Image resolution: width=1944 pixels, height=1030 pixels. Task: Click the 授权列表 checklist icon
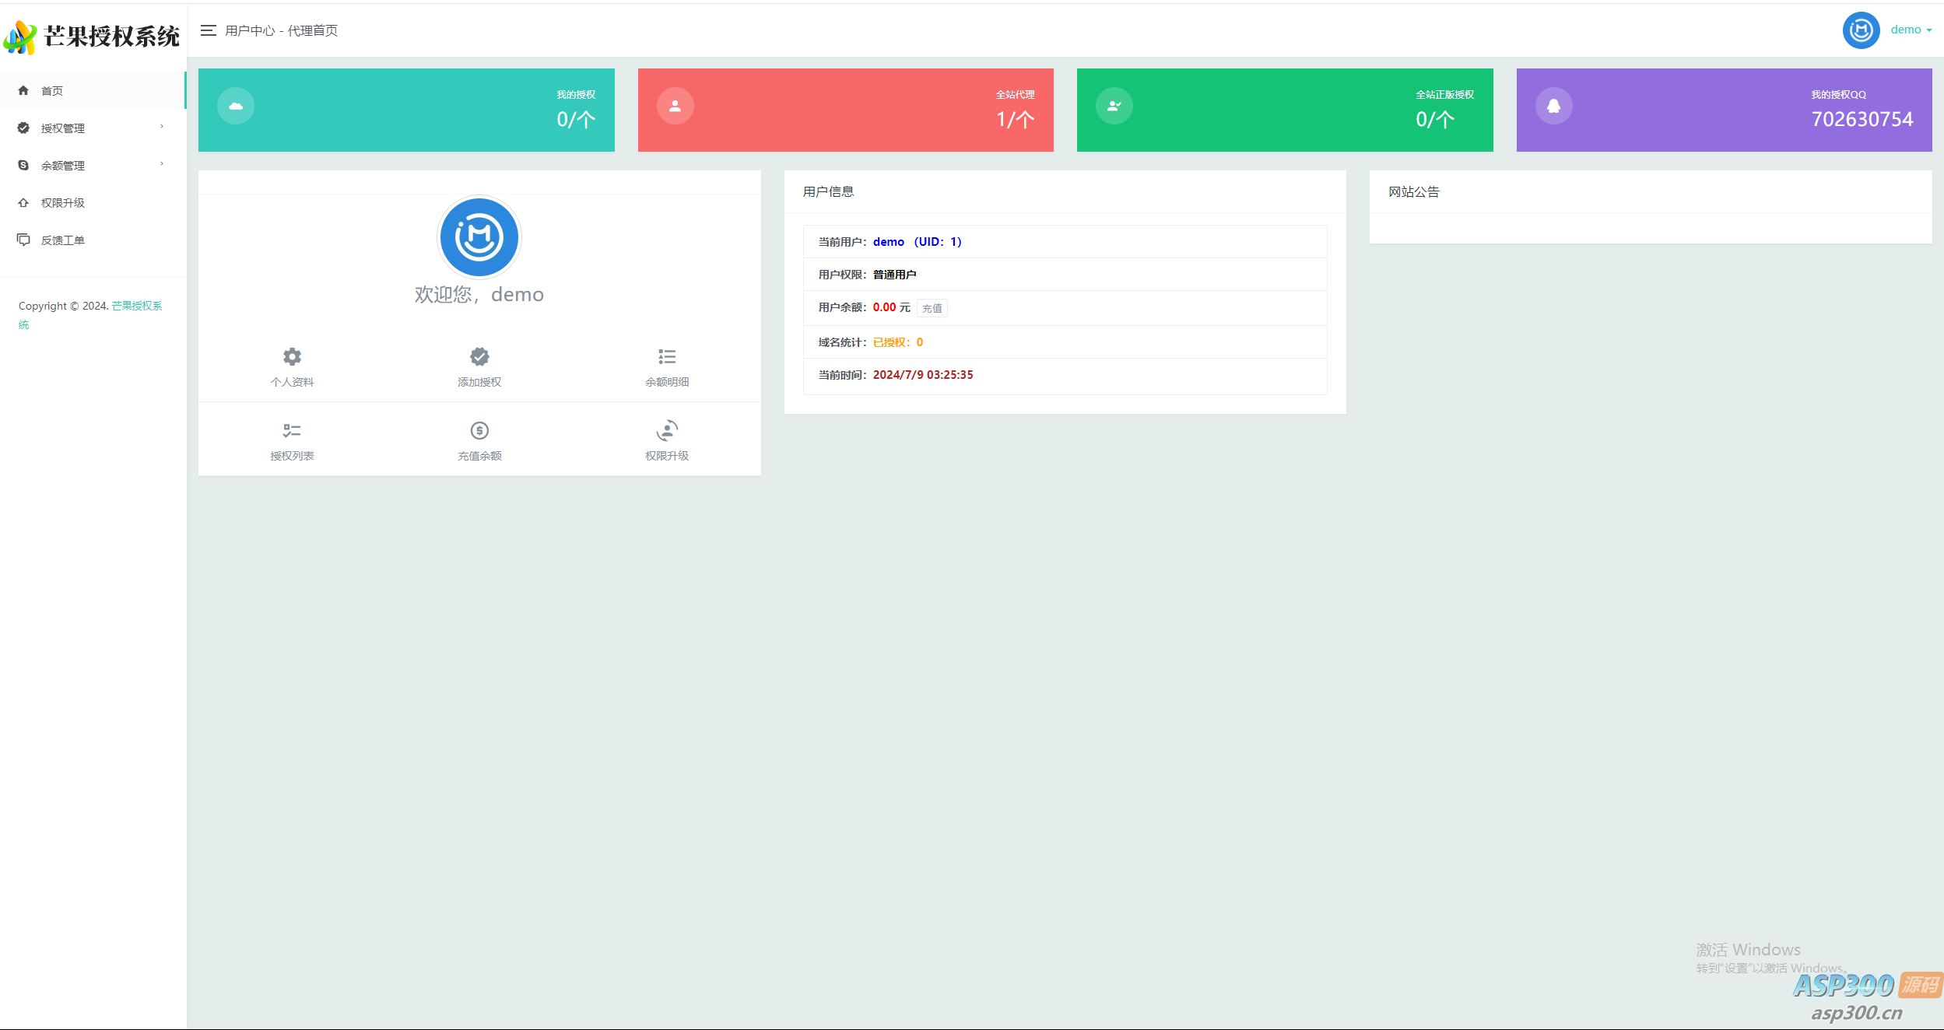[x=292, y=430]
